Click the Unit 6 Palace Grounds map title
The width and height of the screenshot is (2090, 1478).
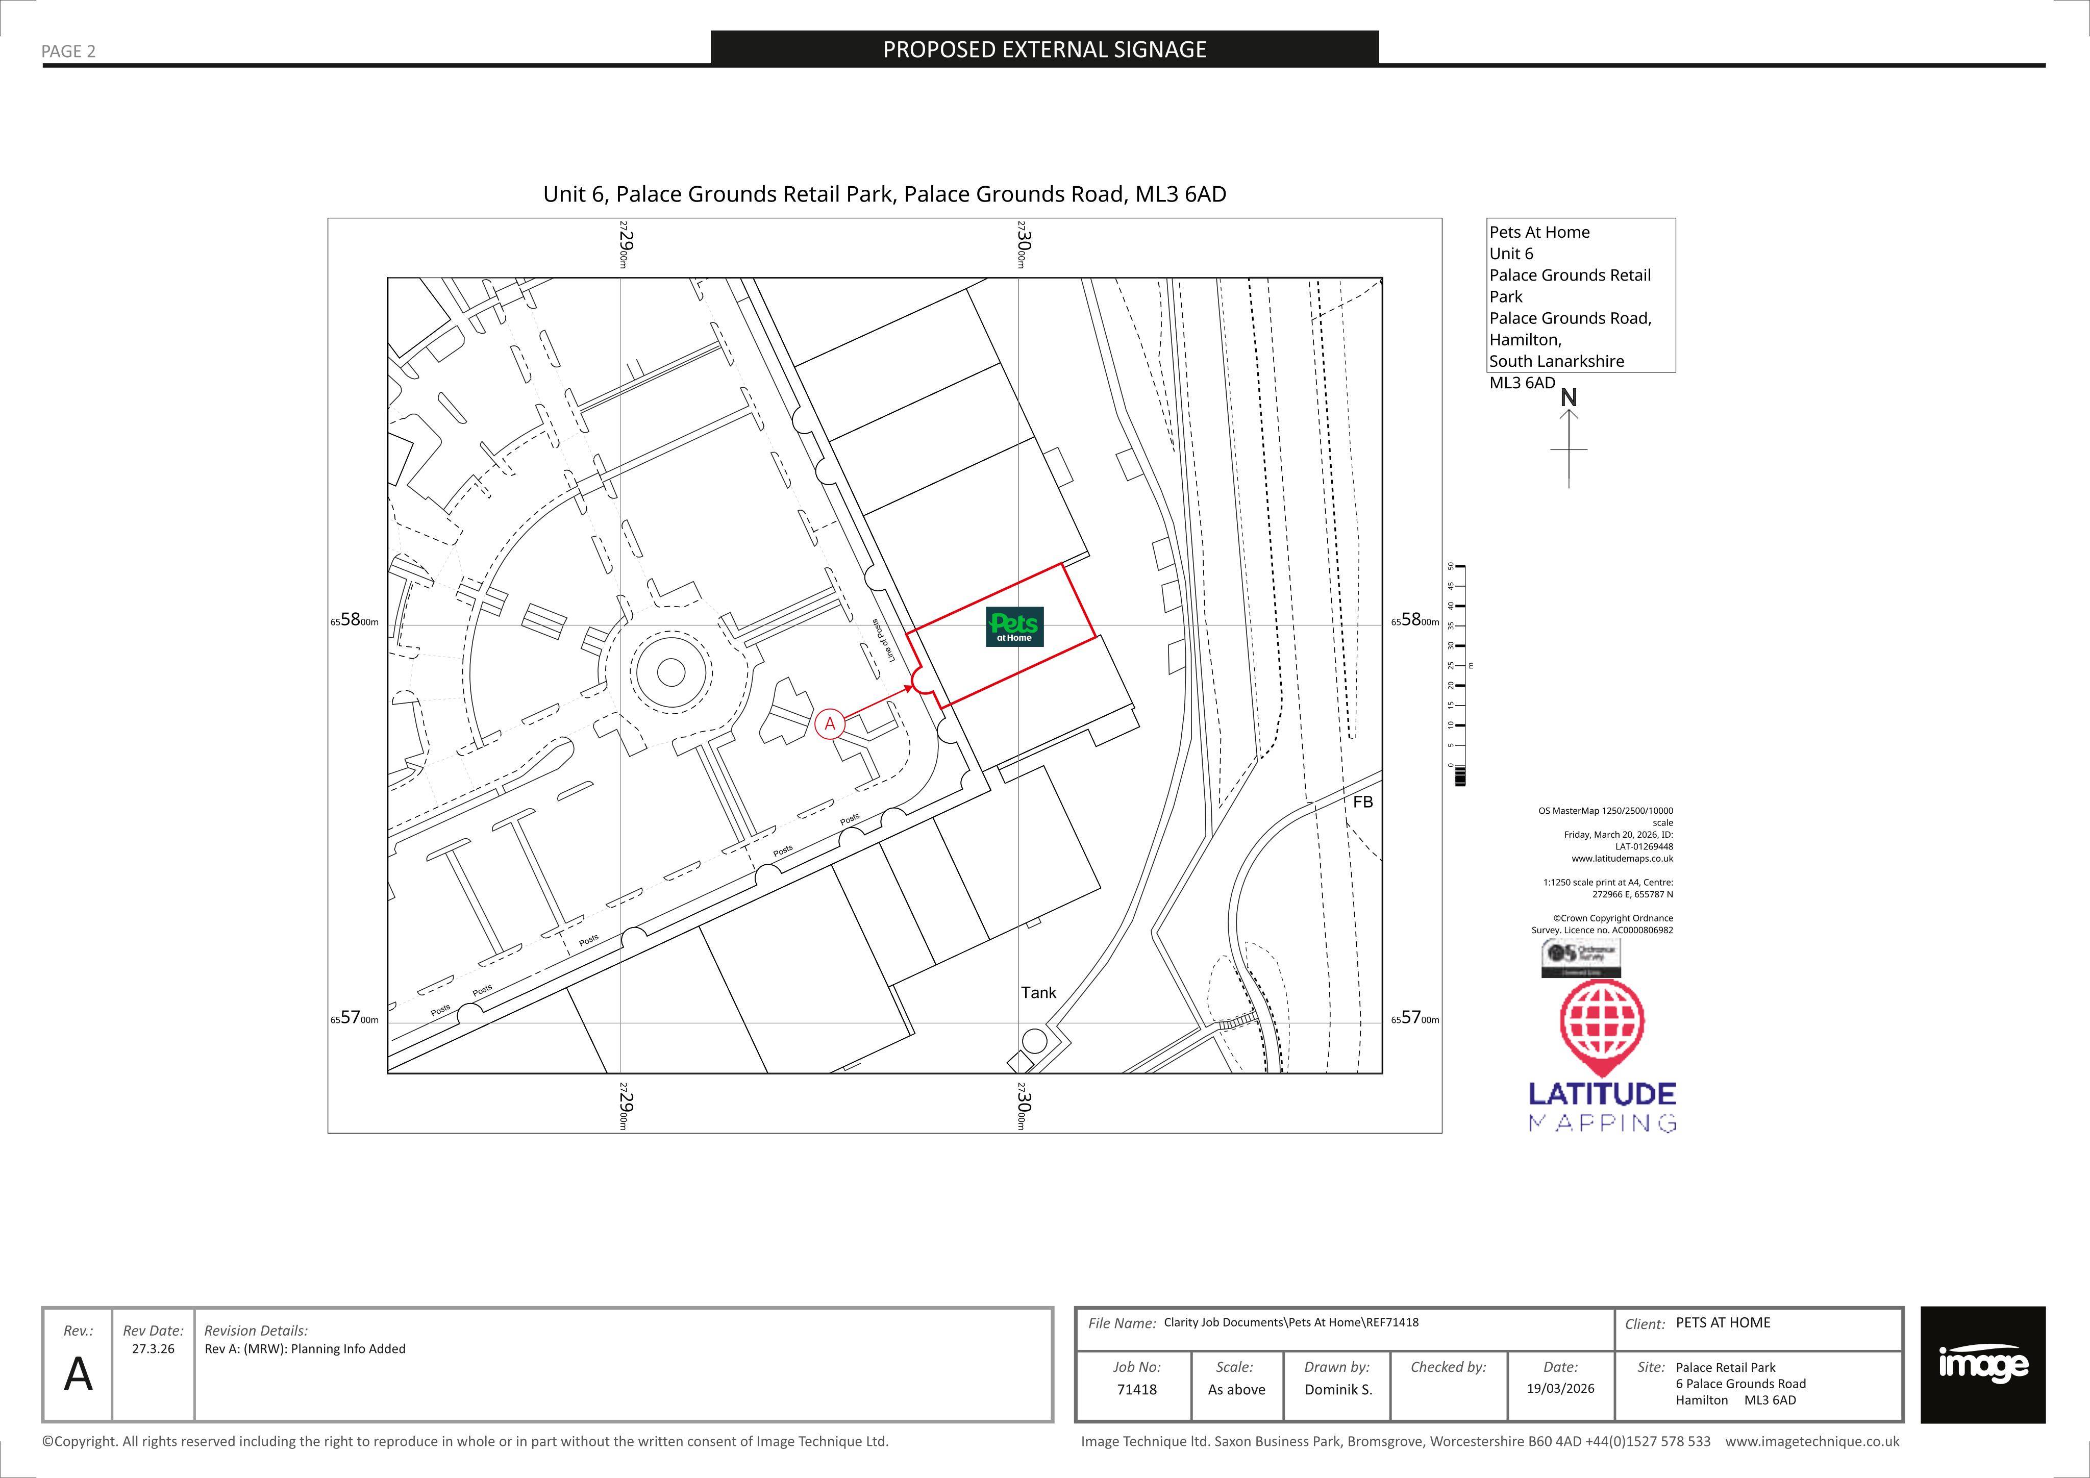(884, 194)
